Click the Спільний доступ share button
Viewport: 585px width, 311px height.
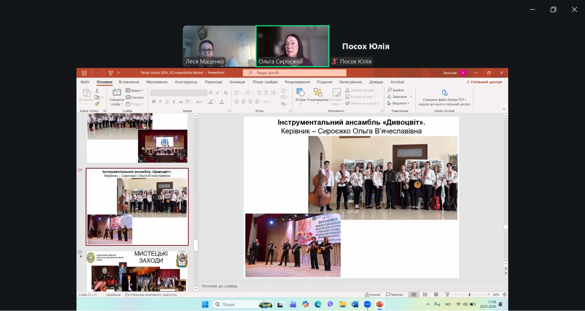tap(484, 82)
